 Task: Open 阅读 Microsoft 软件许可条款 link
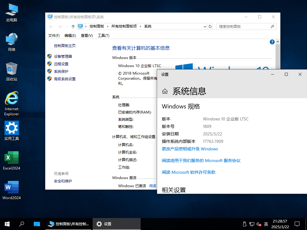tap(189, 172)
